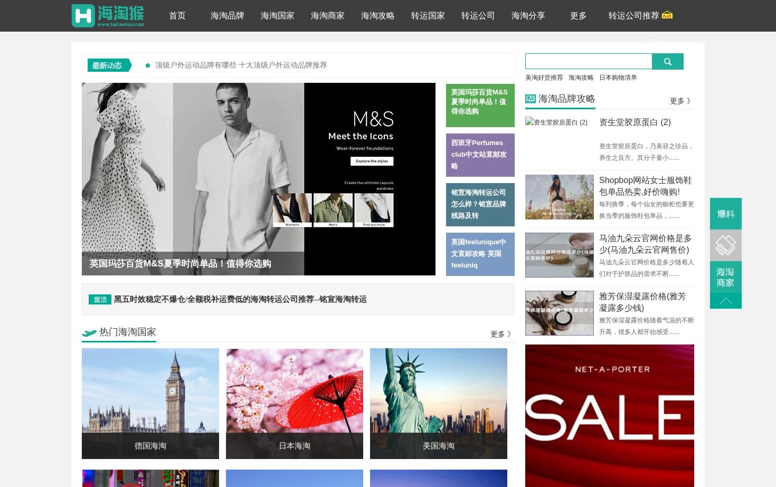Click the handshake icon in floating sidebar

(x=726, y=245)
